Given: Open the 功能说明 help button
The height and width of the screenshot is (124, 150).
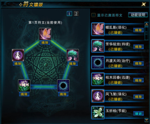Looking at the screenshot, I should coord(138,15).
